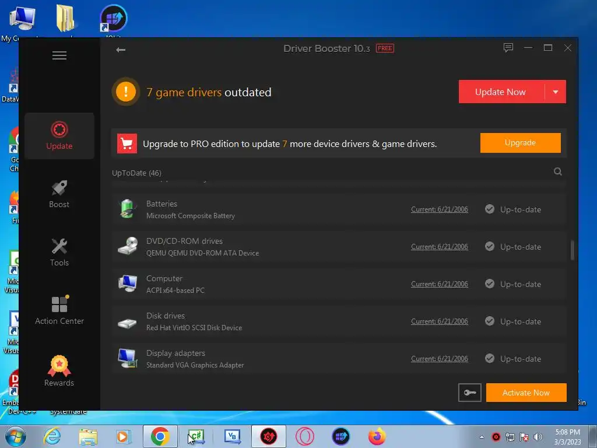Expand the Update Now dropdown arrow
597x448 pixels.
[556, 92]
